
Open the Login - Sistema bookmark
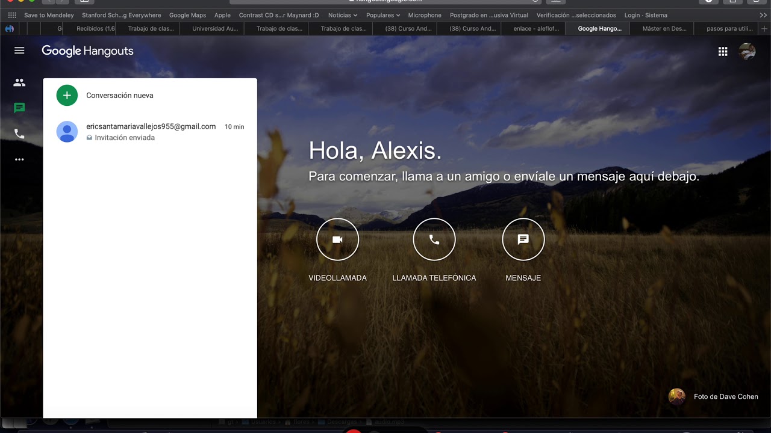(646, 15)
